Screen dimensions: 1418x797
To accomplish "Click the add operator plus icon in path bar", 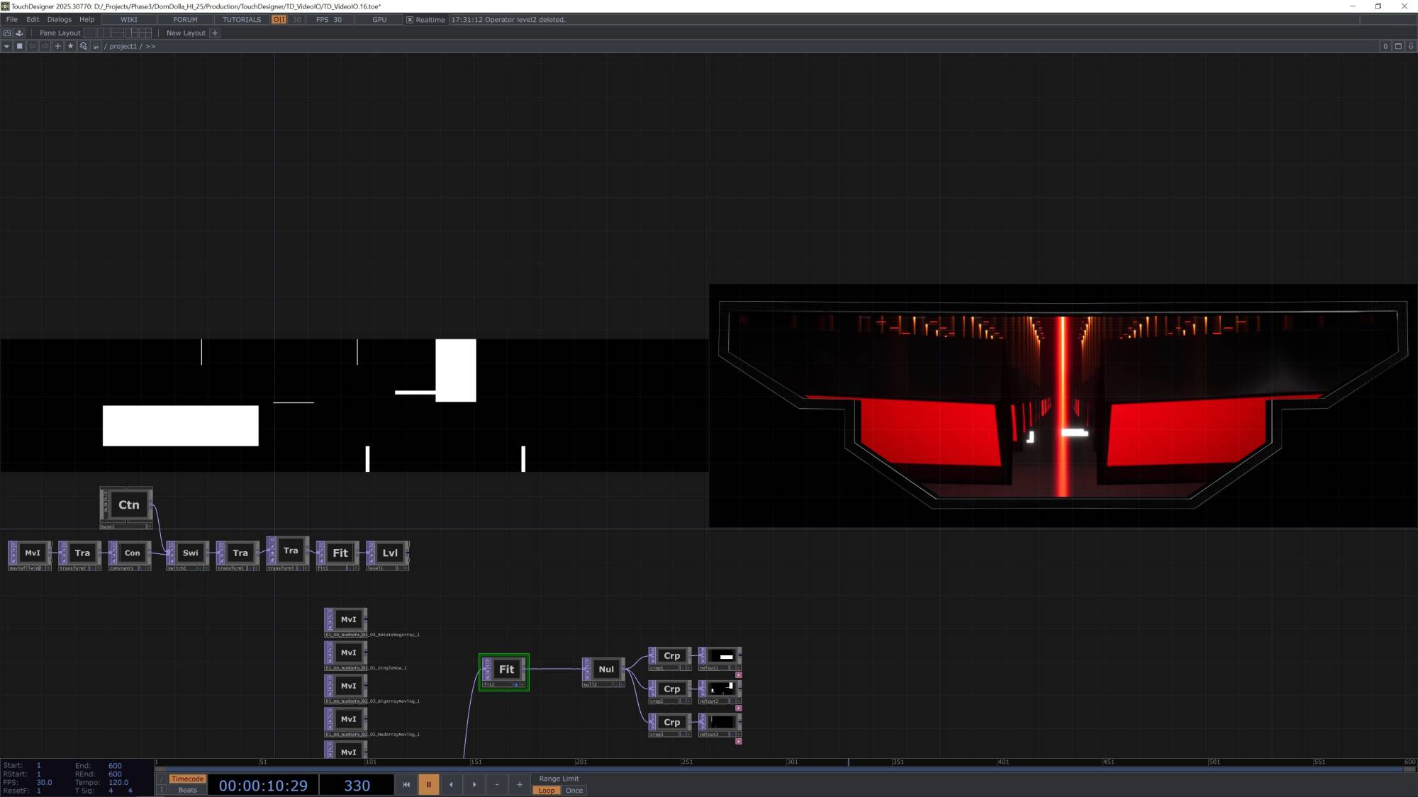I will [x=58, y=46].
